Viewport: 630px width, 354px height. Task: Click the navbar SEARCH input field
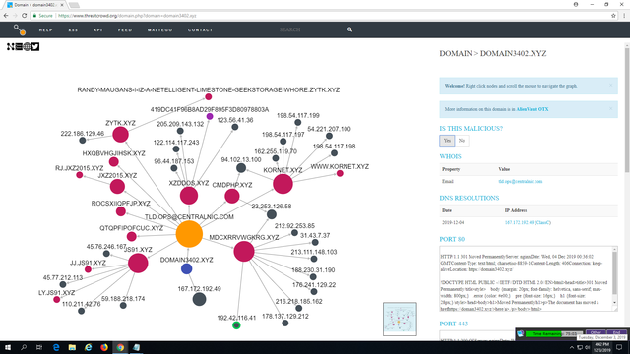309,29
